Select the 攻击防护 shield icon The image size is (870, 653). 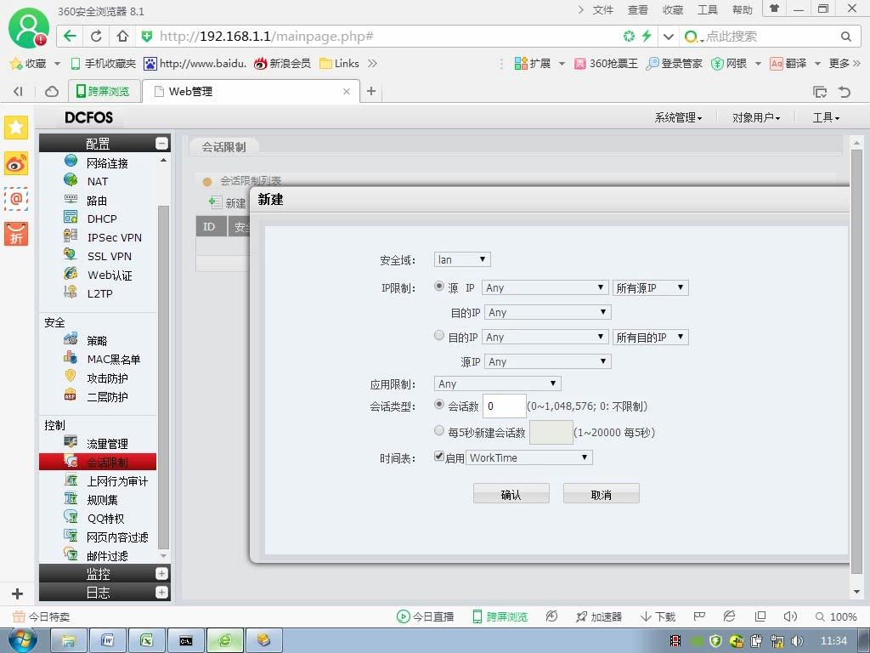coord(71,377)
